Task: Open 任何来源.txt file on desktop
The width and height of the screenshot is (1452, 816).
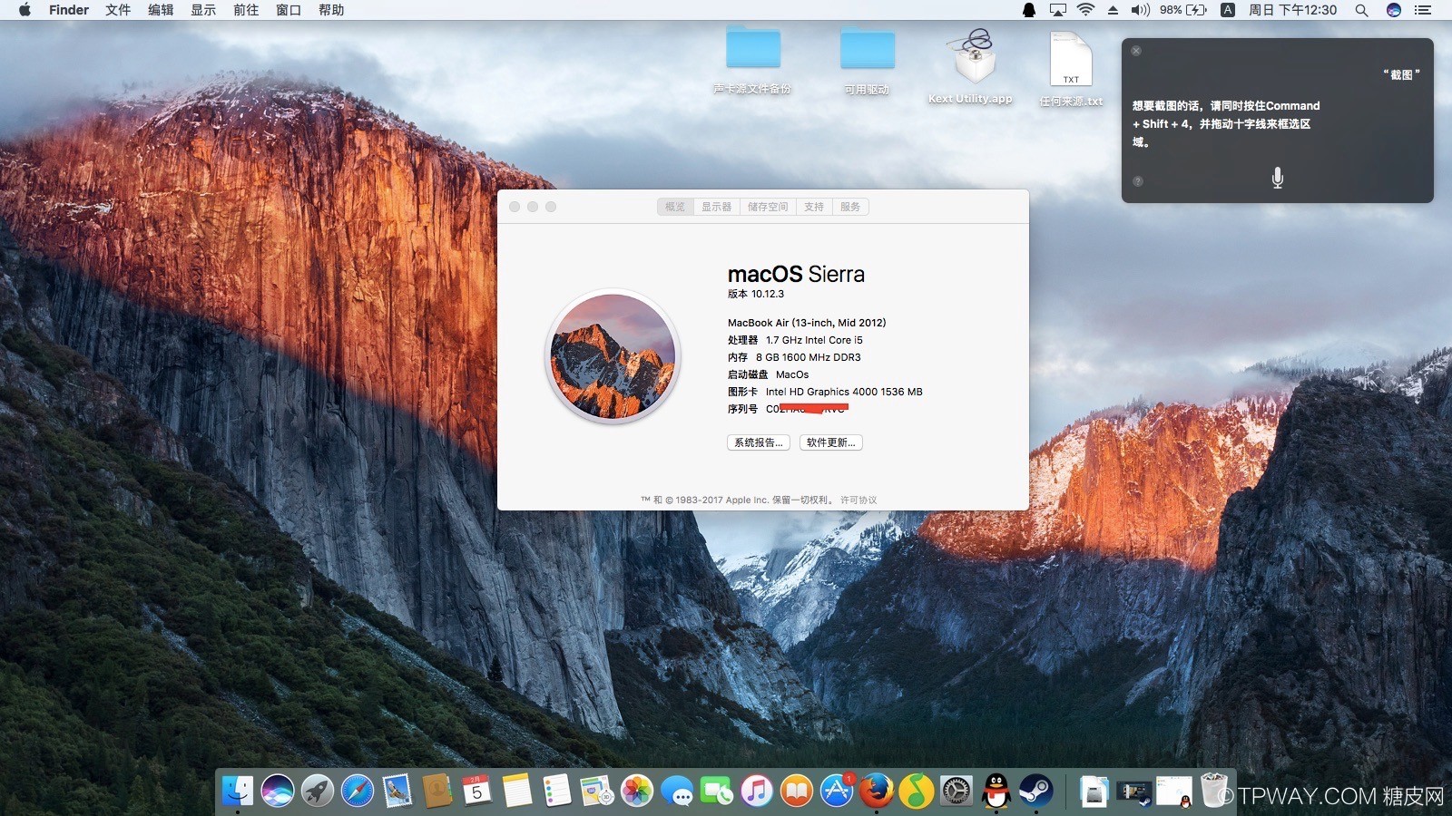Action: tap(1071, 67)
